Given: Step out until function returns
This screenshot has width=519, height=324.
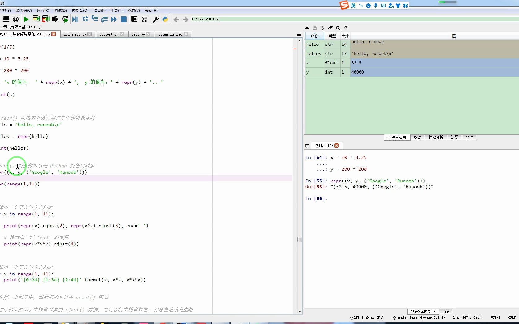Looking at the screenshot, I should (x=104, y=19).
